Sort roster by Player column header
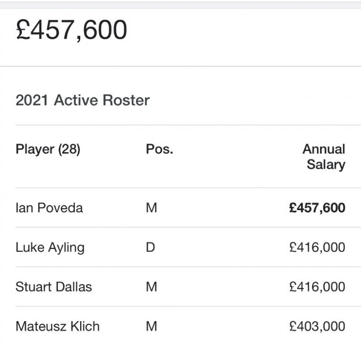Viewport: 361px width, 344px height. pos(48,150)
